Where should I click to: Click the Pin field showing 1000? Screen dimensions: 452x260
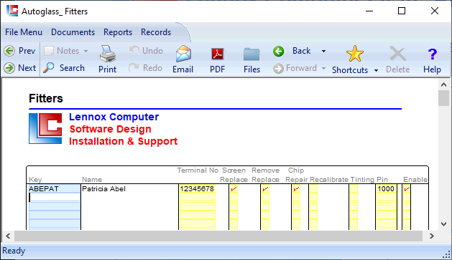click(387, 189)
